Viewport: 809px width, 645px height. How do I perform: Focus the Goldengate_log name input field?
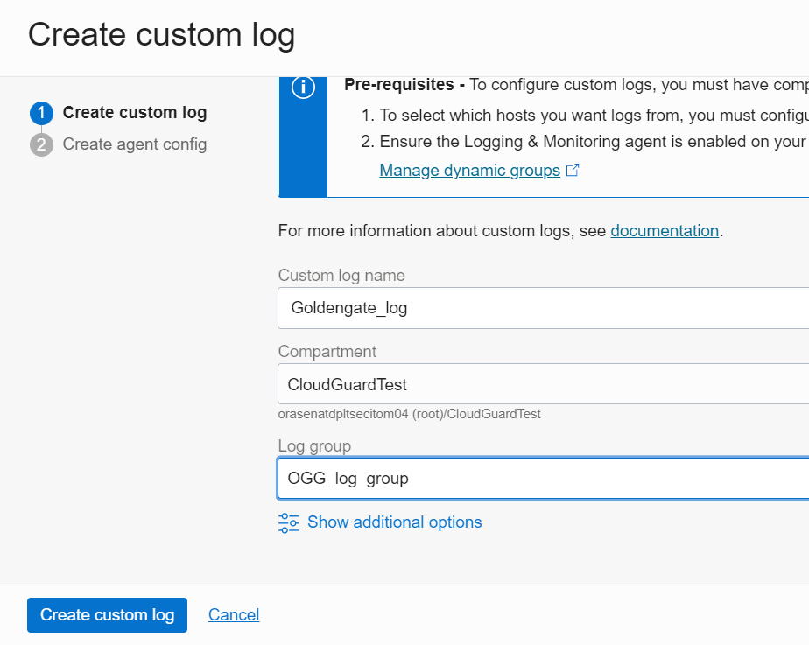click(543, 308)
